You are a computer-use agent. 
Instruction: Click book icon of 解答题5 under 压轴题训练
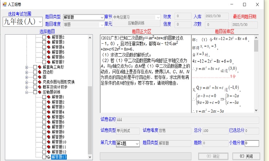tap(49, 117)
